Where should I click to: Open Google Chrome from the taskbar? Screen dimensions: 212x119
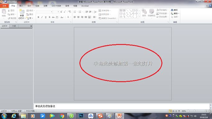[x=62, y=116]
